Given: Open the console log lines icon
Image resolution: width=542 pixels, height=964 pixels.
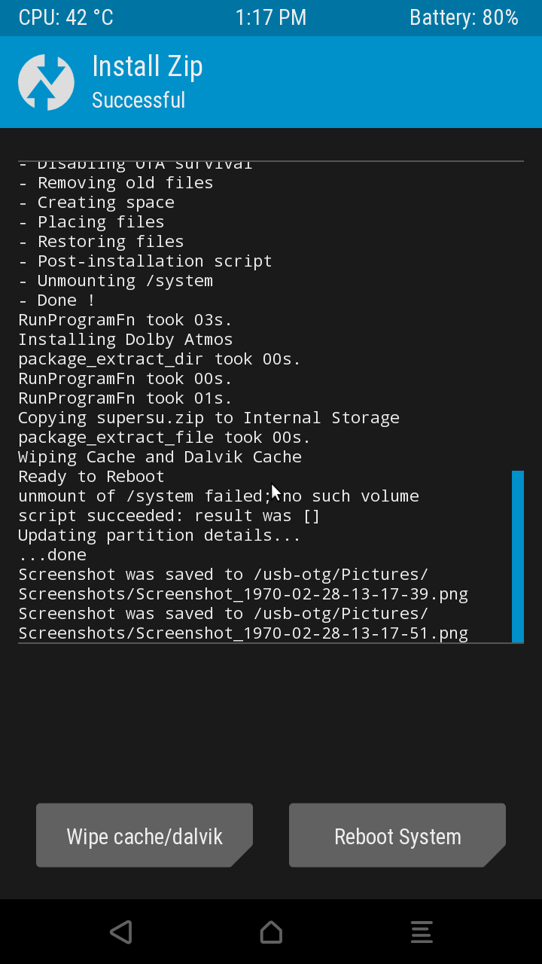Looking at the screenshot, I should tap(422, 932).
